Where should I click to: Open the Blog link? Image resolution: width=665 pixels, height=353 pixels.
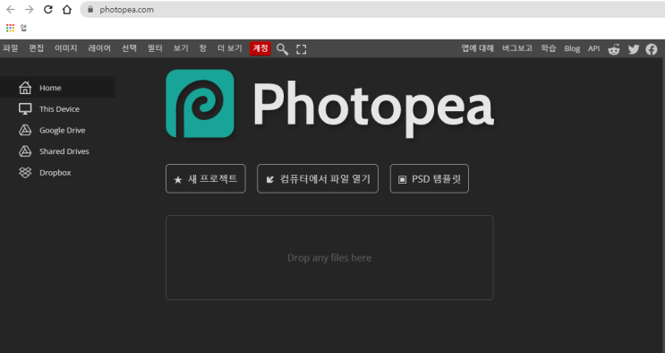572,48
